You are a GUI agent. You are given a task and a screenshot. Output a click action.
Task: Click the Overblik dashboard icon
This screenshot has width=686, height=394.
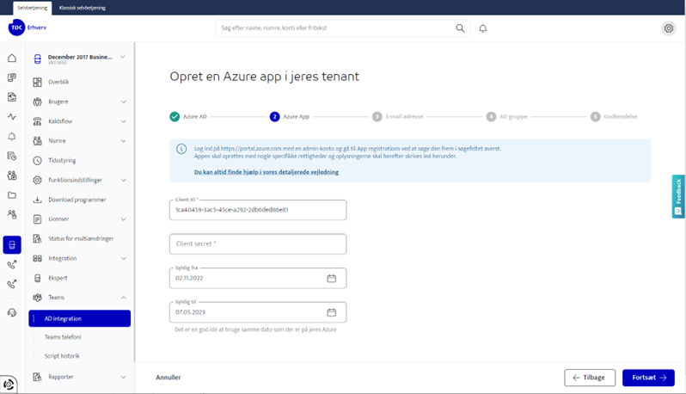point(38,83)
